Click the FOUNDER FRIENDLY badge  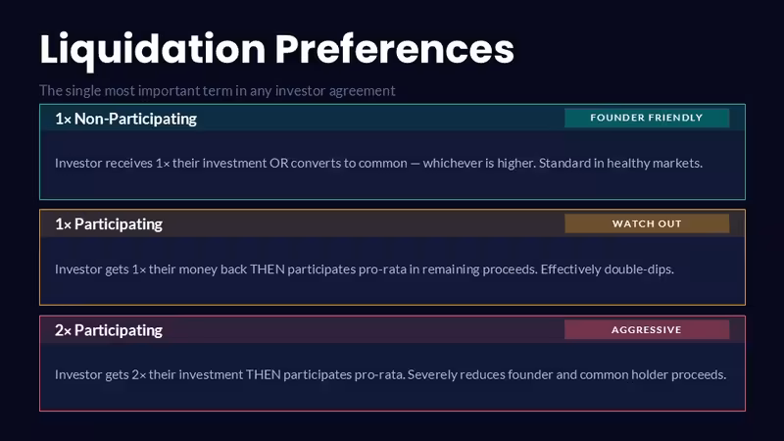pos(647,118)
